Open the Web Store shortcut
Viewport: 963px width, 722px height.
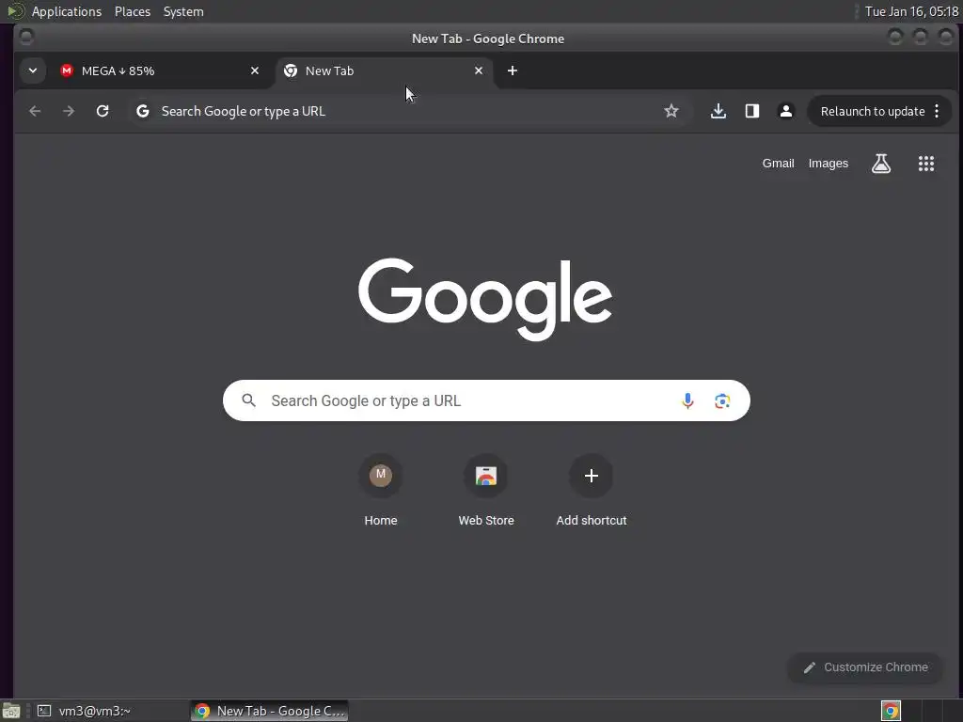coord(486,489)
